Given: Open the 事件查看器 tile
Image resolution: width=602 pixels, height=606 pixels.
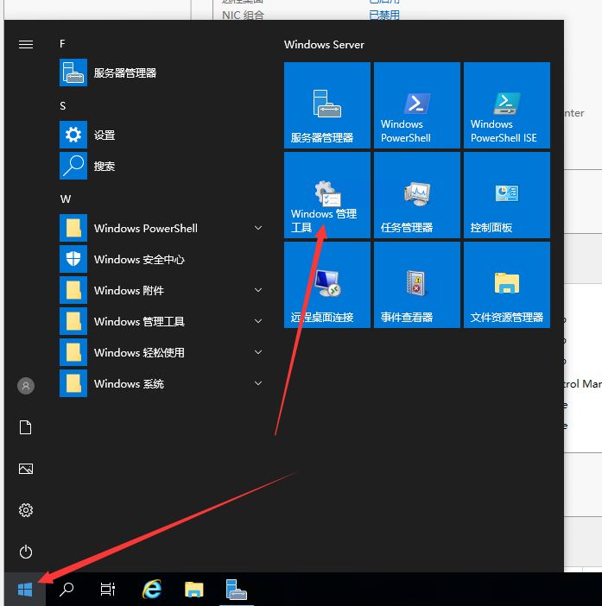Looking at the screenshot, I should click(417, 285).
